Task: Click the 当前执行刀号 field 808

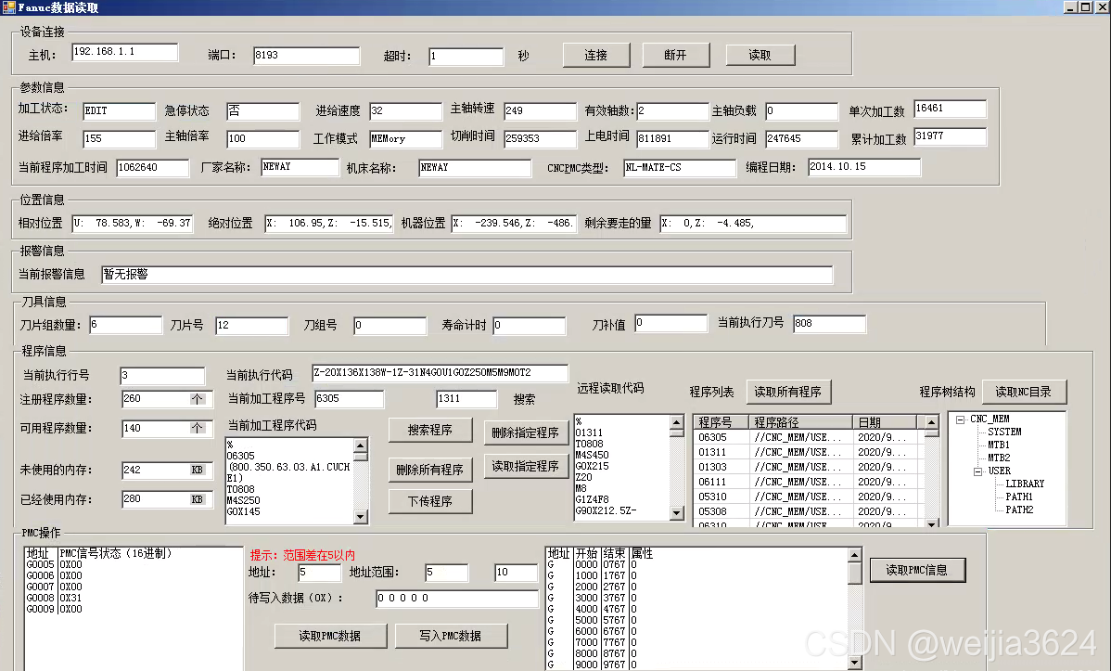Action: click(x=829, y=324)
